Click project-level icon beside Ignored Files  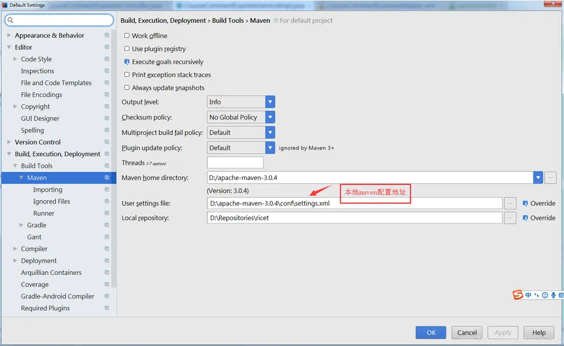107,201
